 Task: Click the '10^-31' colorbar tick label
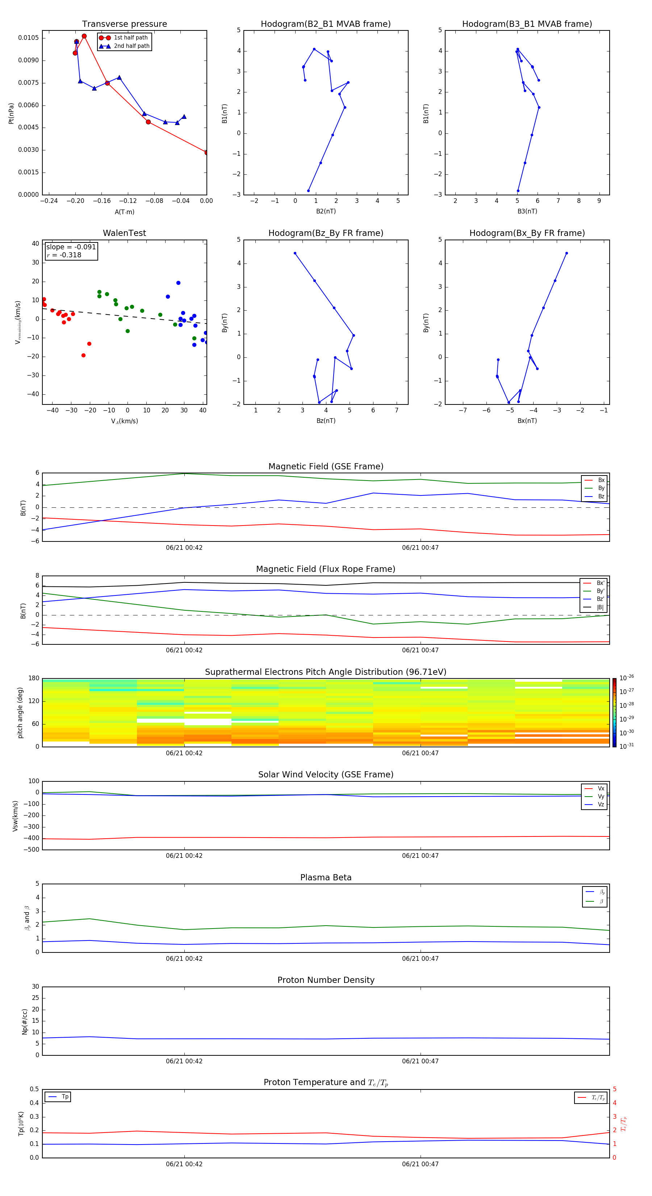627,746
